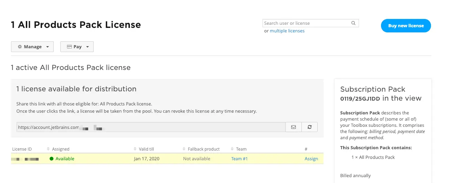Sort by Assigned column sort arrows

pos(135,149)
